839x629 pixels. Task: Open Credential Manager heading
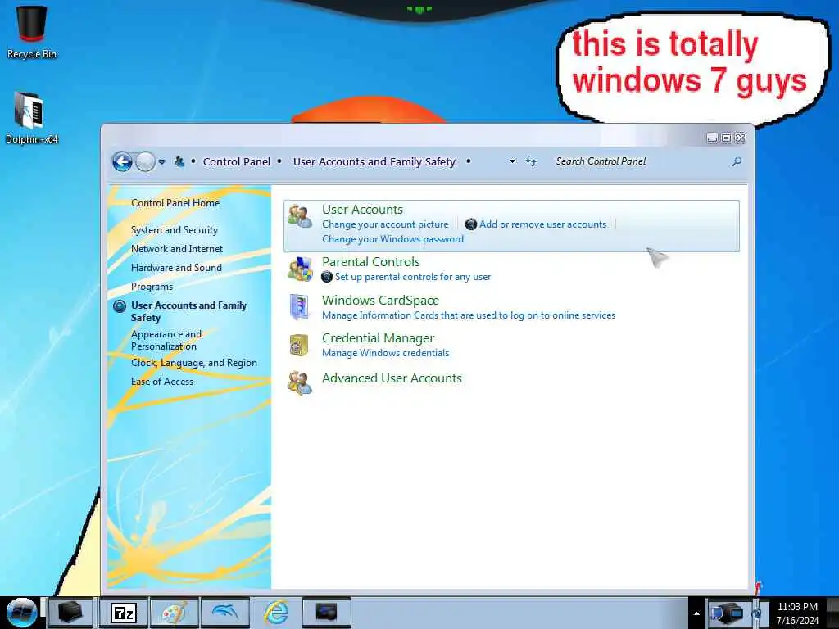click(x=379, y=338)
